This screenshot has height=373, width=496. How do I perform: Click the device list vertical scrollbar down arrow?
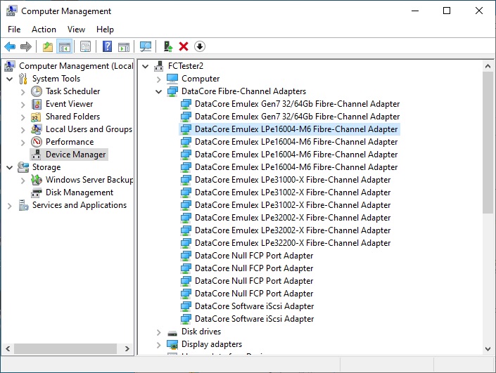pos(488,348)
